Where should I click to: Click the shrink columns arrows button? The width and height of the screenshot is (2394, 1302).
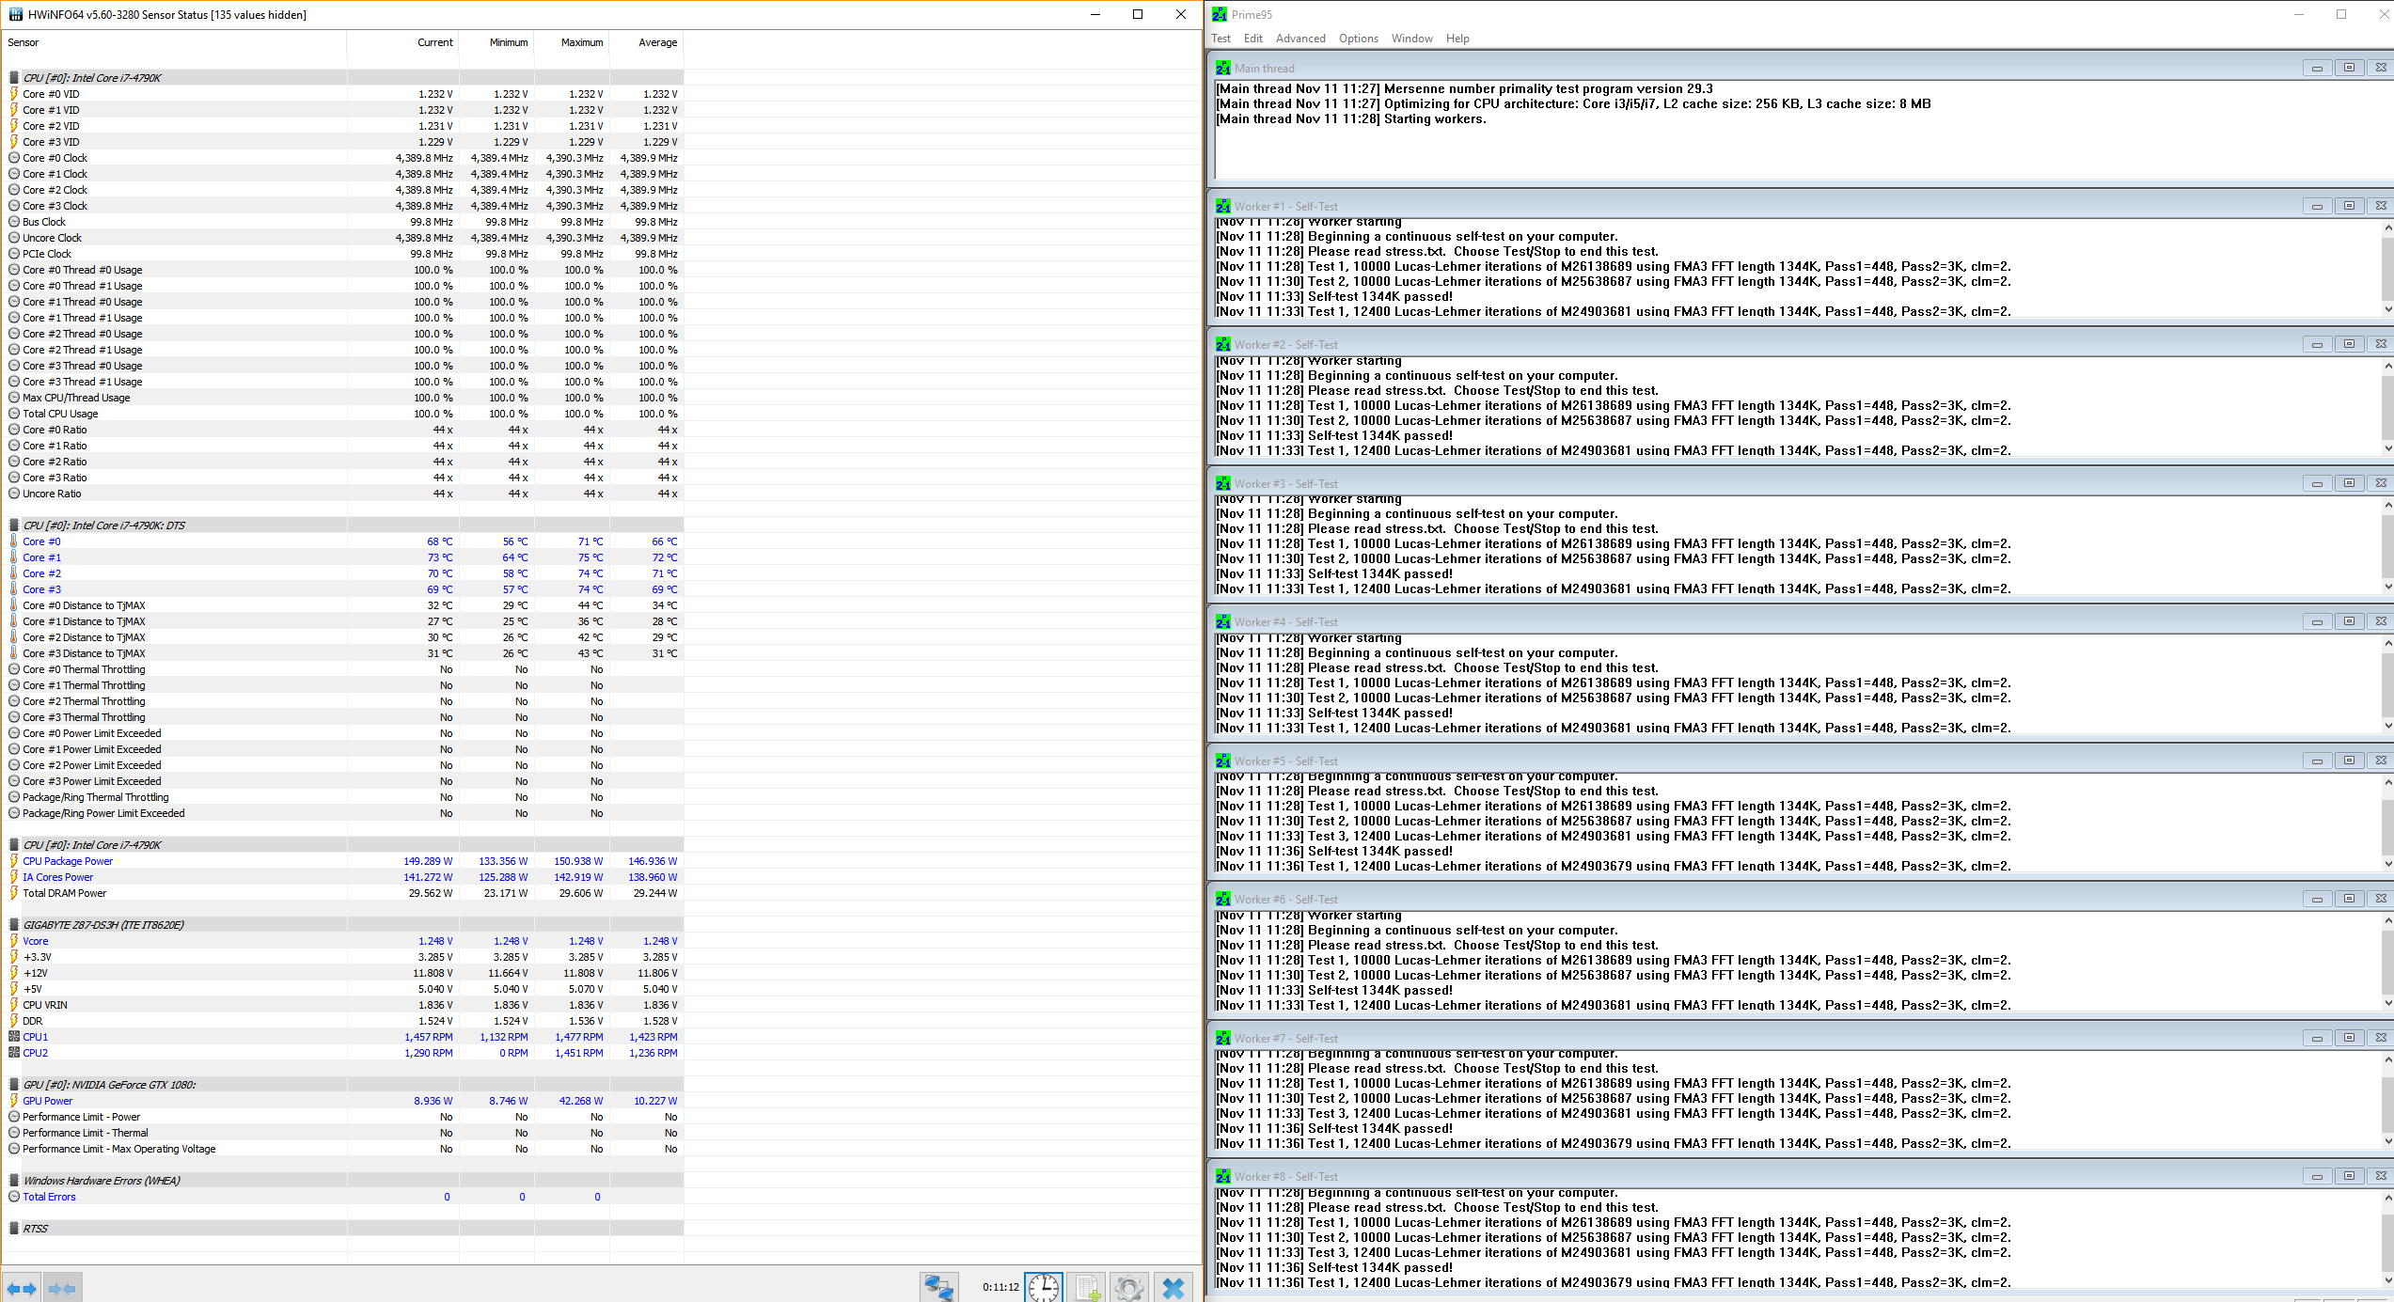(x=62, y=1288)
